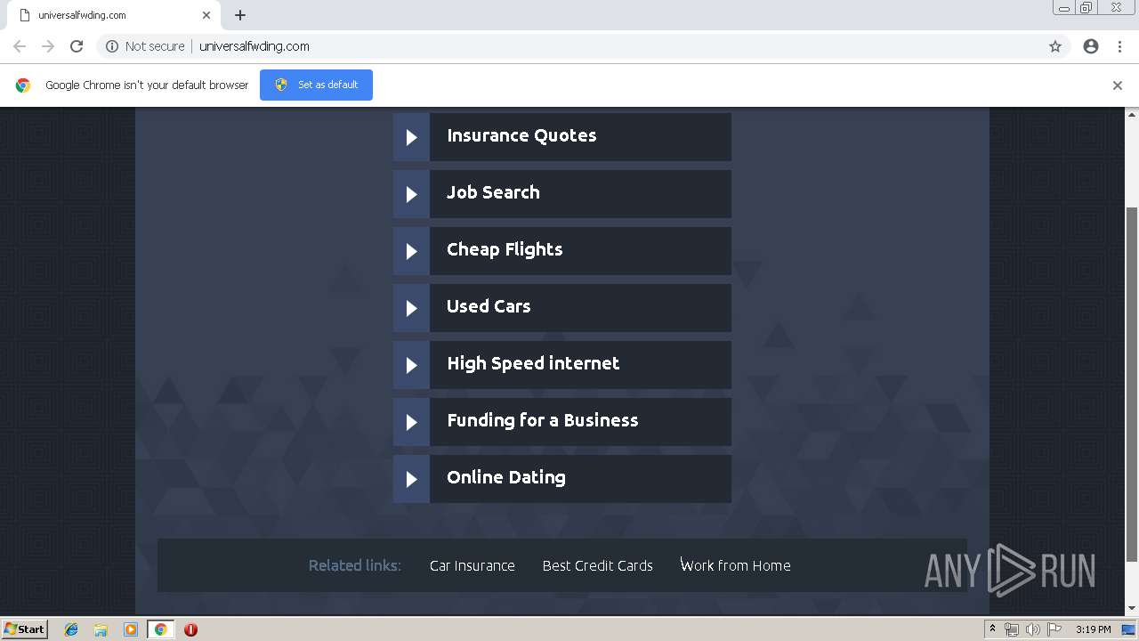
Task: Launch Internet Explorer from taskbar
Action: pos(71,629)
